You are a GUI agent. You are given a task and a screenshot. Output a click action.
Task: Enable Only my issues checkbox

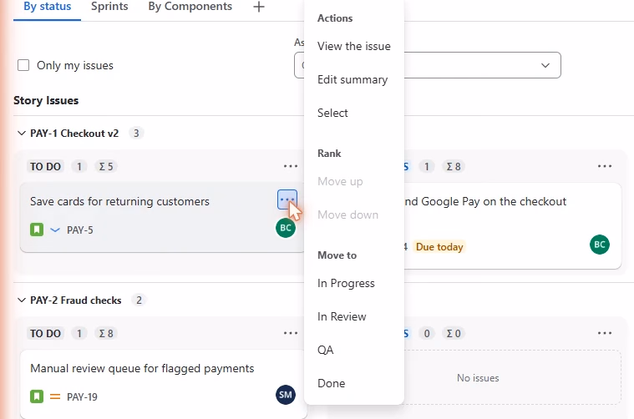[23, 65]
